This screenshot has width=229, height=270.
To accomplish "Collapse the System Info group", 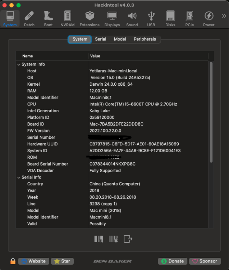I will coord(19,64).
